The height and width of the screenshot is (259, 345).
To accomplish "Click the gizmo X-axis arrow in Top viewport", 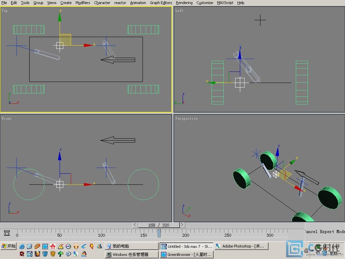I will point(88,46).
